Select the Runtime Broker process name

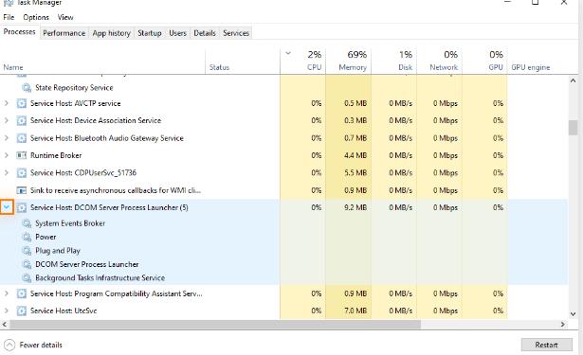(56, 155)
